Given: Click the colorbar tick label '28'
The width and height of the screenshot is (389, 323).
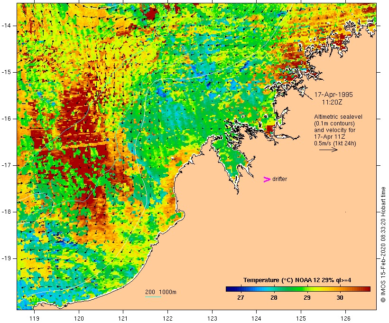Looking at the screenshot, I should pos(274,297).
